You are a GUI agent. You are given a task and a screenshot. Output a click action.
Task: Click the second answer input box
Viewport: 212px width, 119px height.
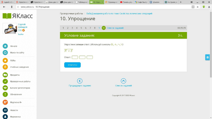82,57
